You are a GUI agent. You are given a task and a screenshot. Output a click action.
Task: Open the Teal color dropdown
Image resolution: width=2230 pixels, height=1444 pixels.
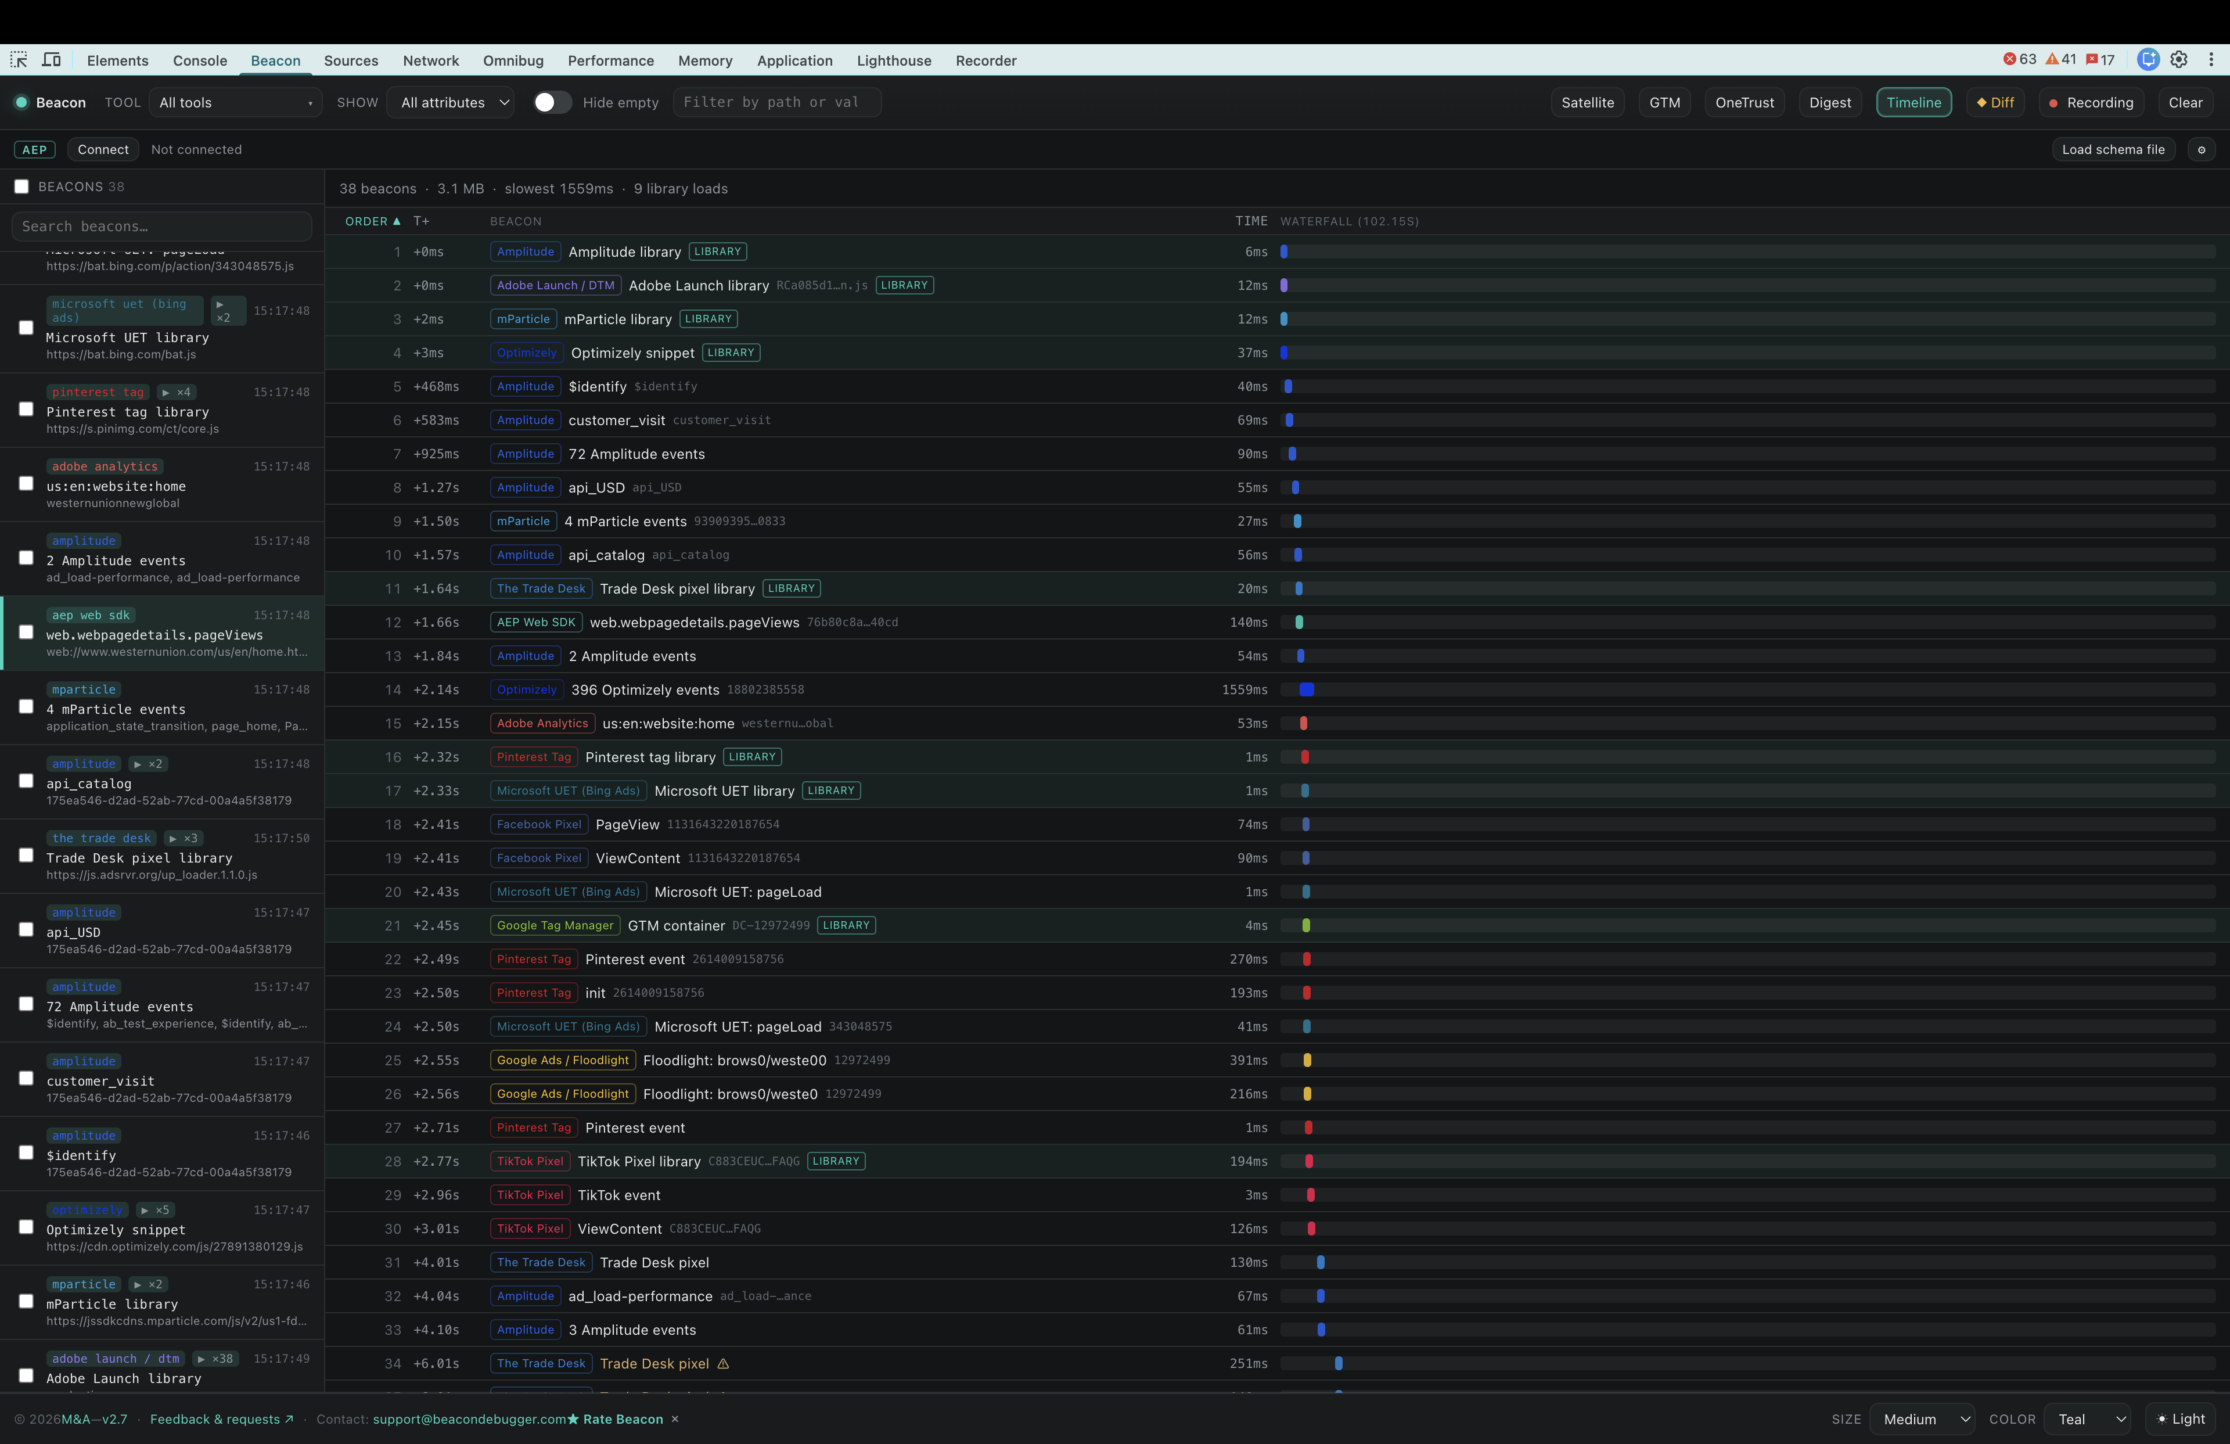click(2088, 1418)
